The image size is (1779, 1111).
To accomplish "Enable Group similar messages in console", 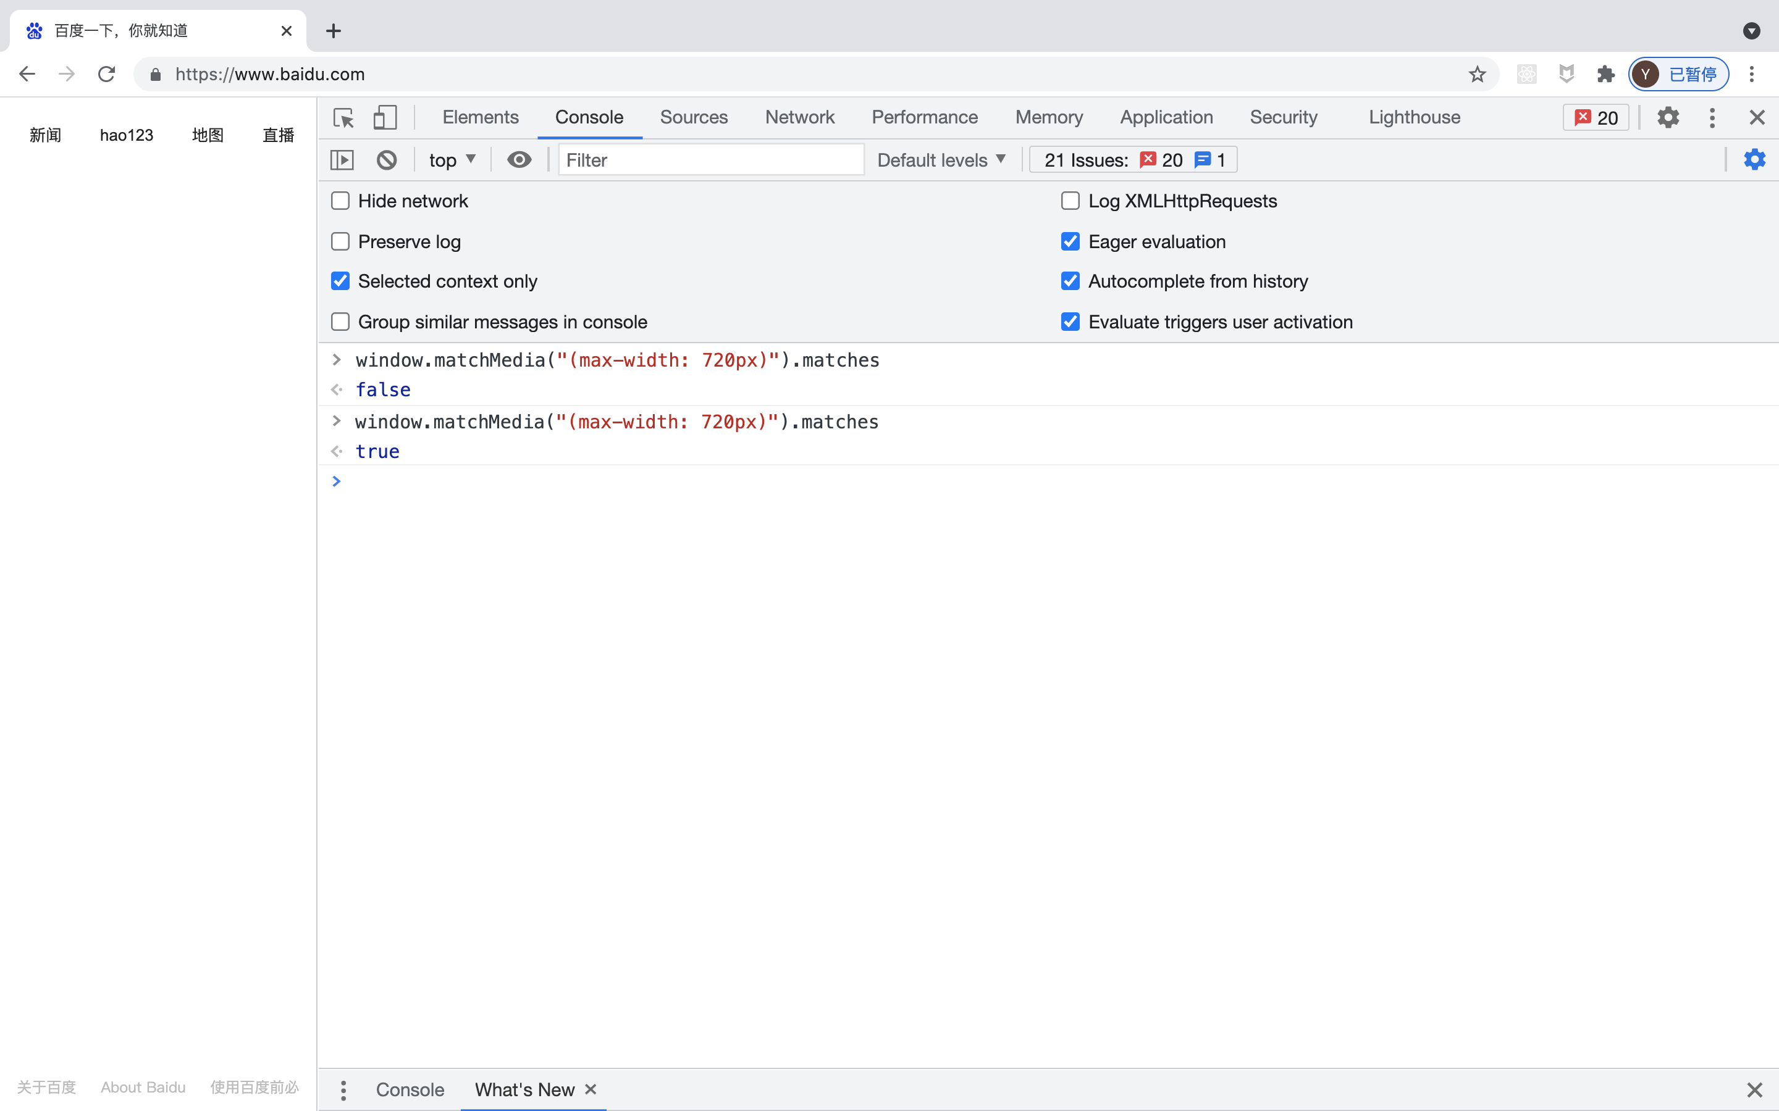I will [340, 322].
